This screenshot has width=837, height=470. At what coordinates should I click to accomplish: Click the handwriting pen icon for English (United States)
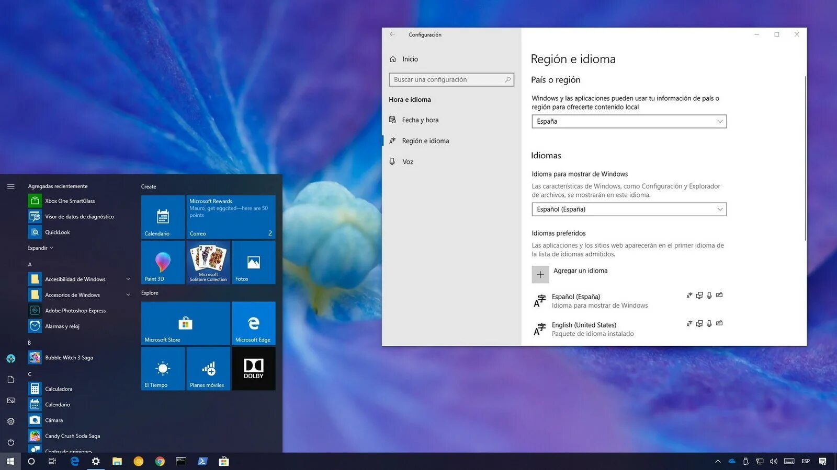[x=719, y=323]
